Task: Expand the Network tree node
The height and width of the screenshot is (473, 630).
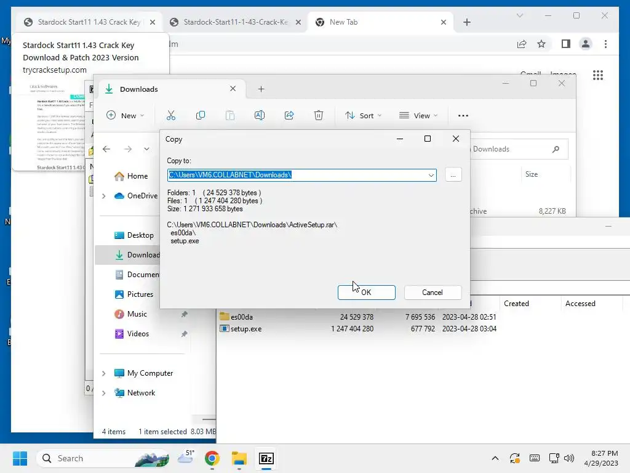Action: tap(103, 393)
